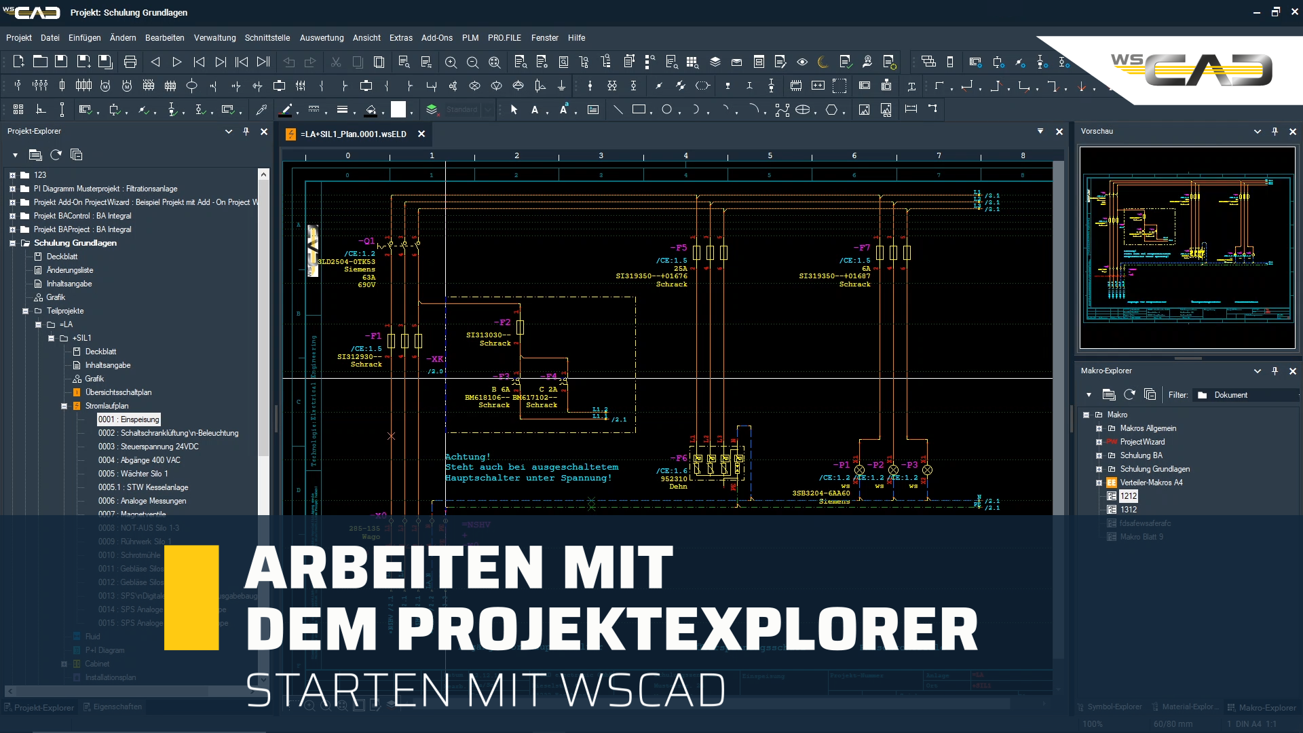The image size is (1303, 733).
Task: Select macro 1212 under Verteiler-Makros A4
Action: tap(1128, 496)
